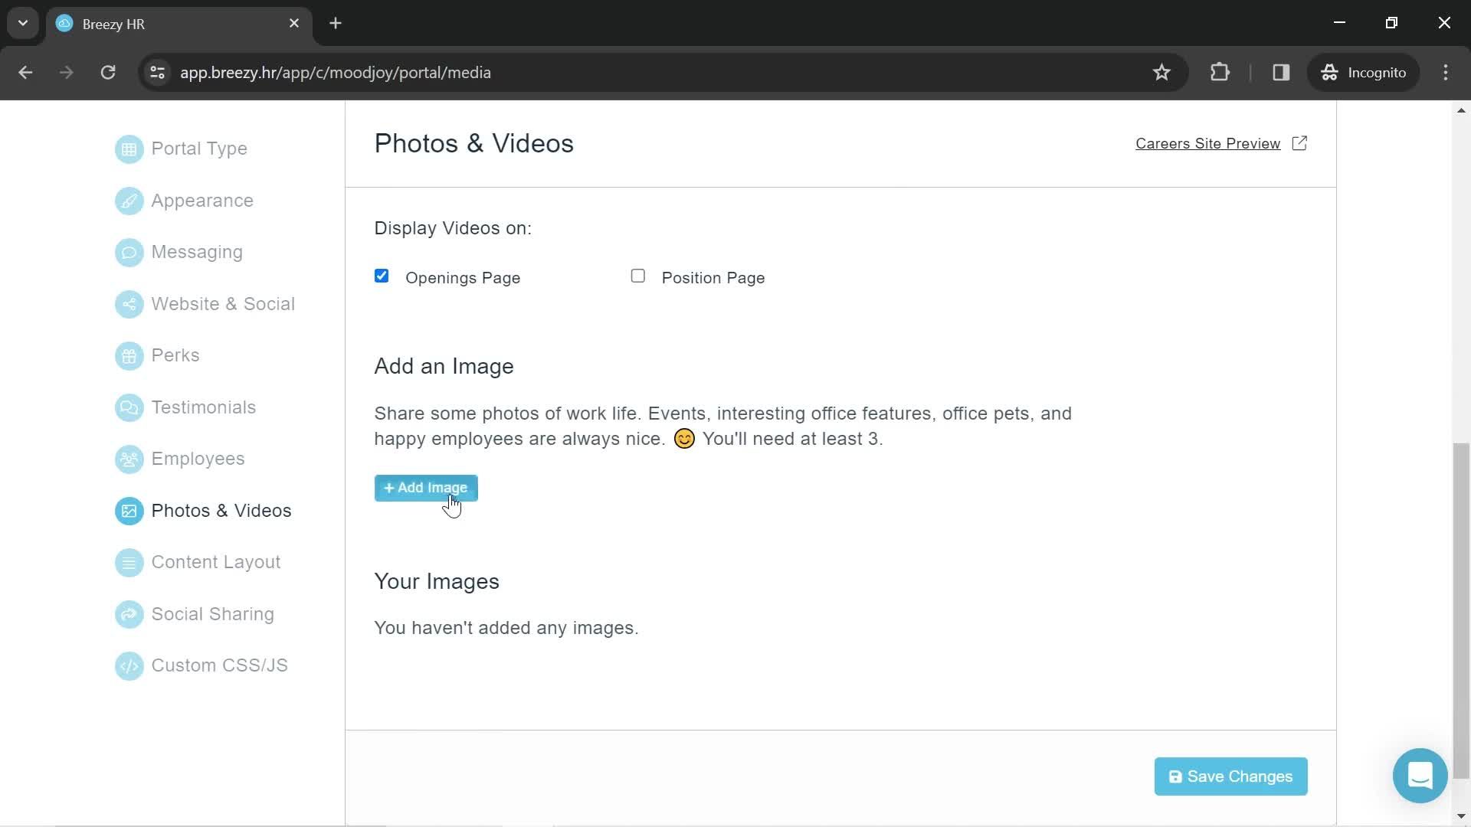The image size is (1471, 827).
Task: Click the Careers Site Preview link
Action: click(1220, 142)
